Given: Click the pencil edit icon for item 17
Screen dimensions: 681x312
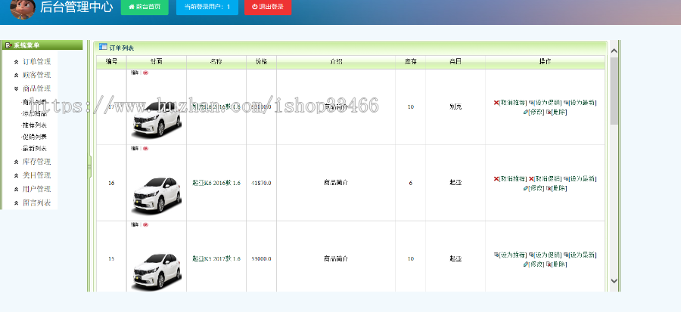Looking at the screenshot, I should pos(526,112).
